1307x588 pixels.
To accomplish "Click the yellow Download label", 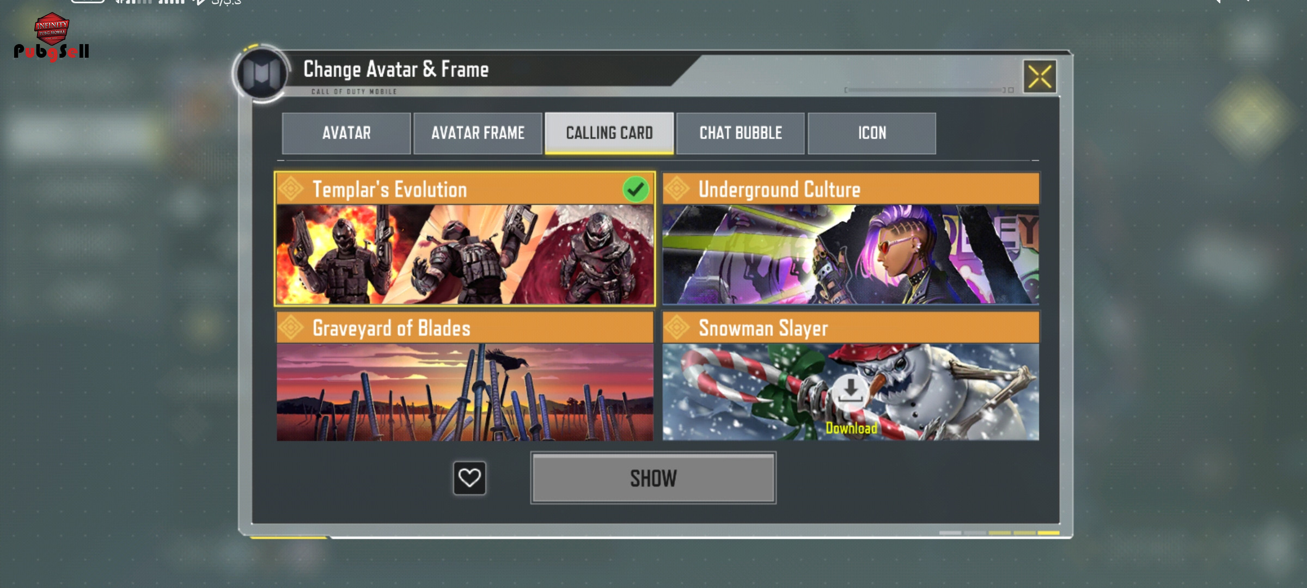I will coord(851,428).
